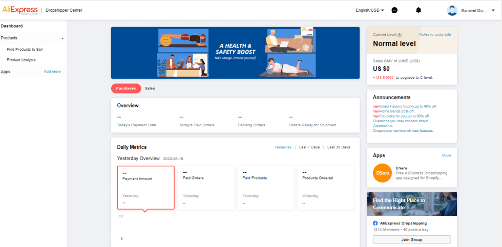Click the Facebook icon beside AliExpress Dropshipping
Image resolution: width=502 pixels, height=247 pixels.
tap(375, 223)
